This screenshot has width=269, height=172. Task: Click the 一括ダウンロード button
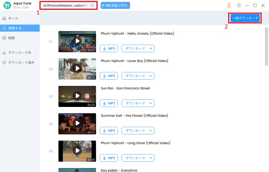coord(245,18)
